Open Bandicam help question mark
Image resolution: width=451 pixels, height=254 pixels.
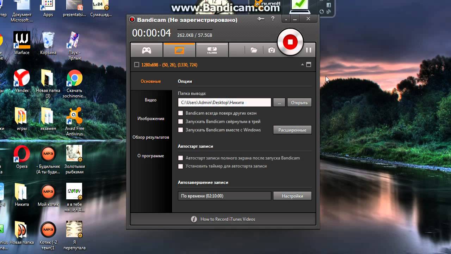(273, 19)
